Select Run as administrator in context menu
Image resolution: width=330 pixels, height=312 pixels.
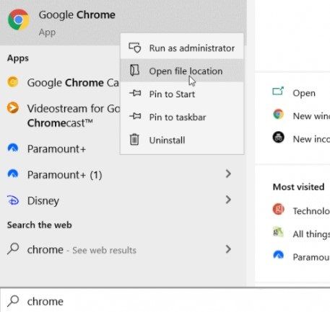tap(182, 48)
